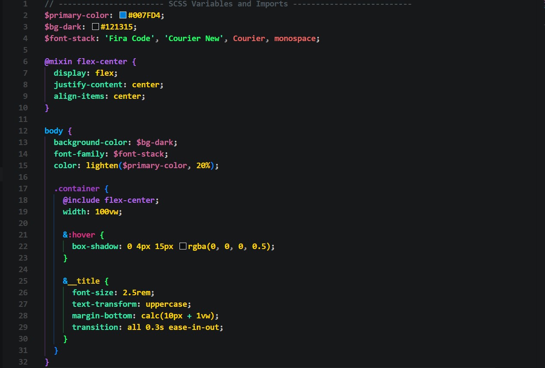The width and height of the screenshot is (545, 368).
Task: Click the 'Fira Code' string
Action: coord(130,39)
